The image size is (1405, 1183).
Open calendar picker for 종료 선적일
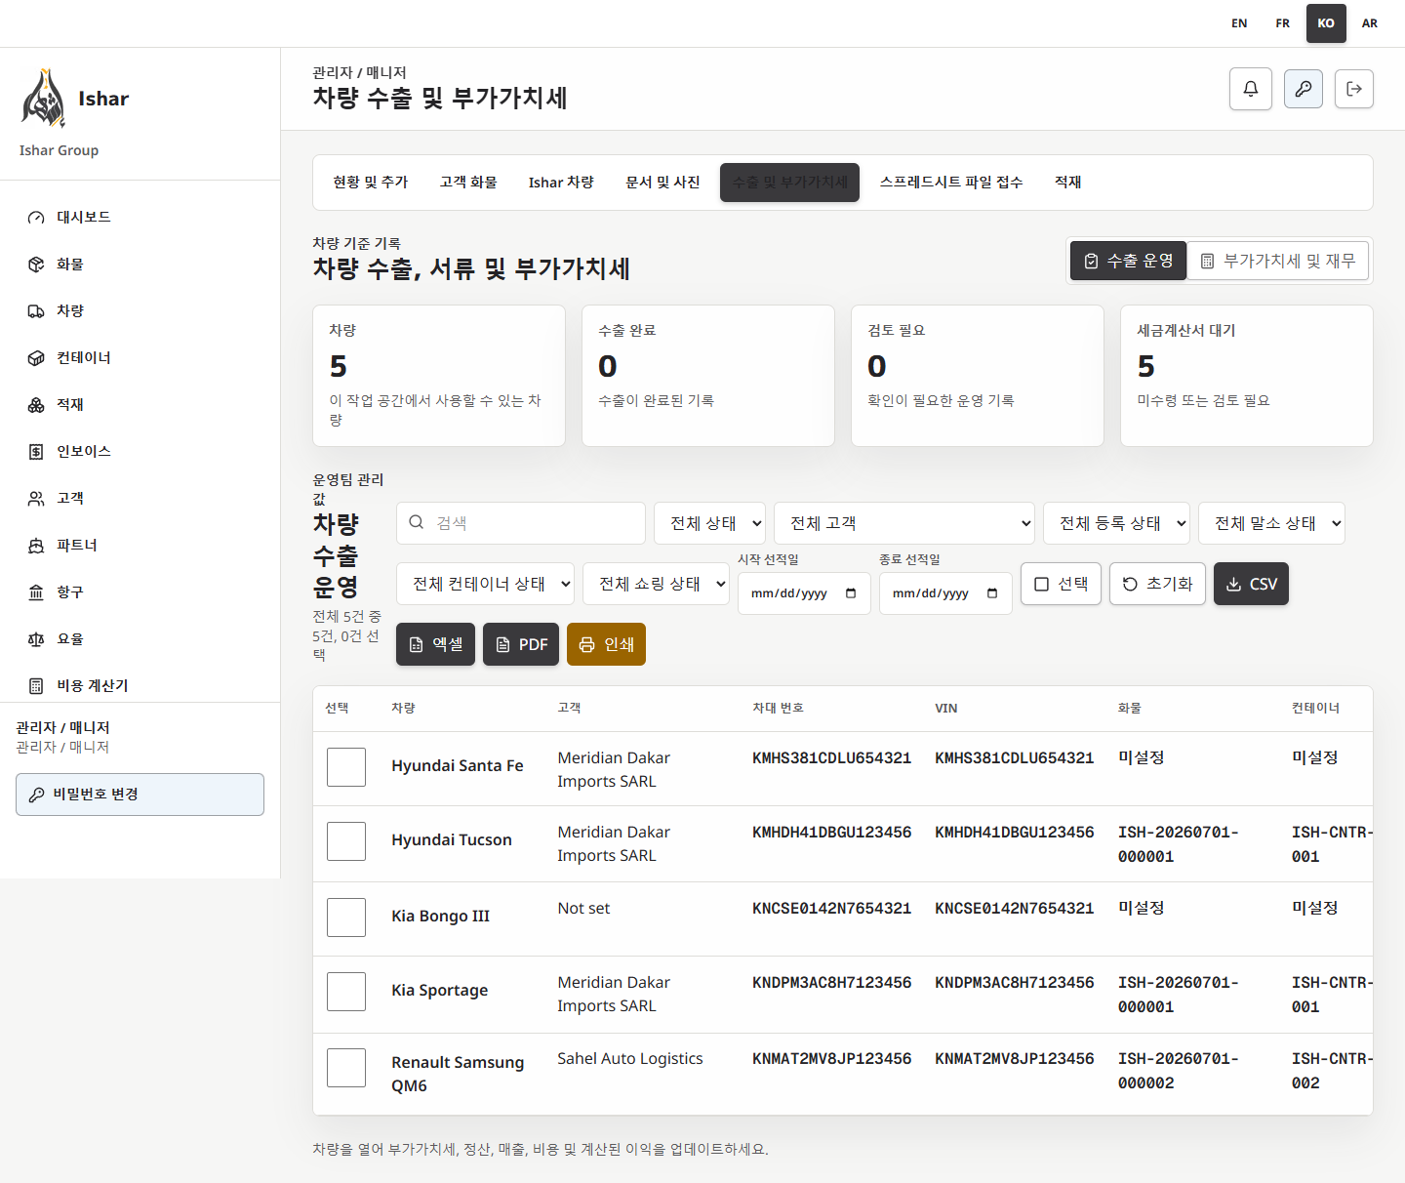[x=992, y=593]
